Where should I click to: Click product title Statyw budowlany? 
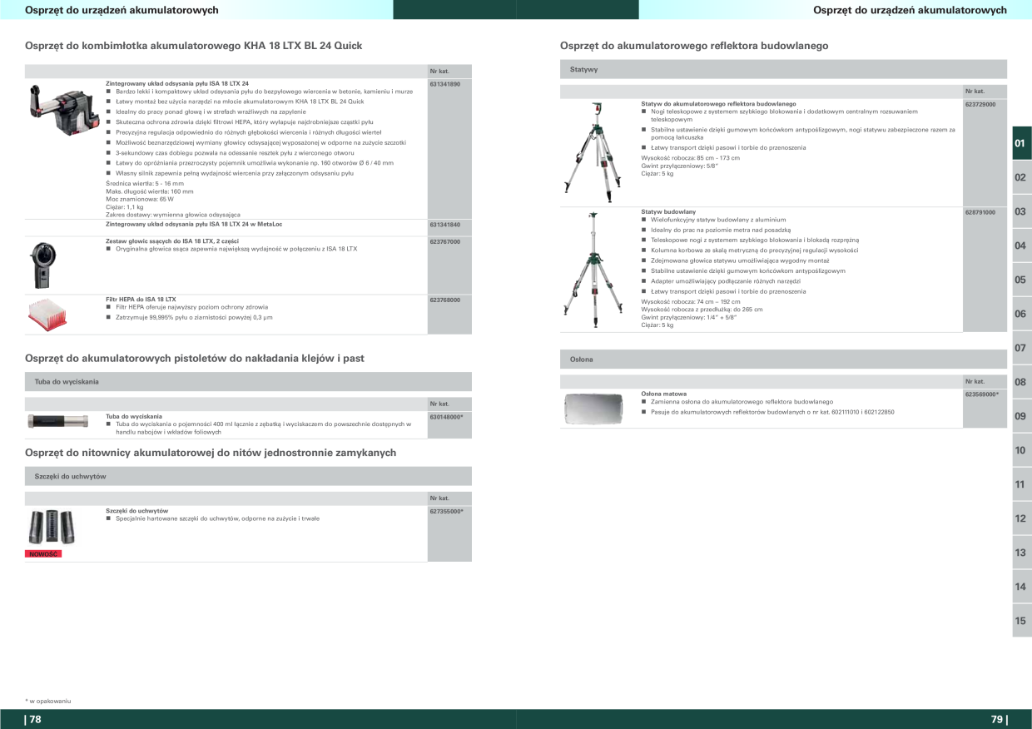pyautogui.click(x=668, y=211)
